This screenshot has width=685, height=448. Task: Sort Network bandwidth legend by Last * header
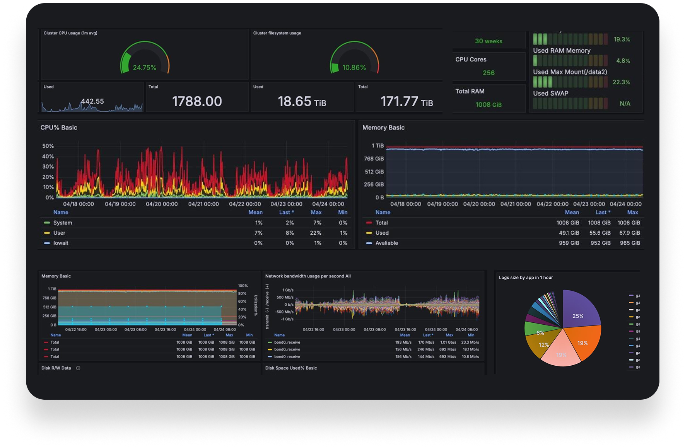pos(428,335)
